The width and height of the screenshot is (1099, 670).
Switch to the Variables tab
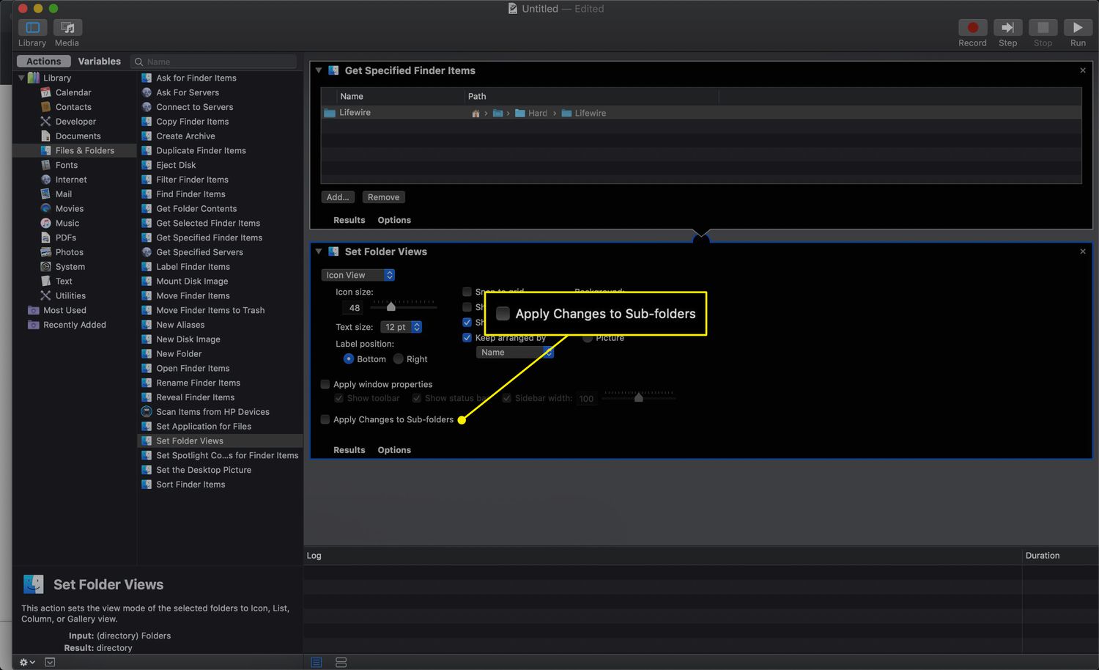(99, 62)
